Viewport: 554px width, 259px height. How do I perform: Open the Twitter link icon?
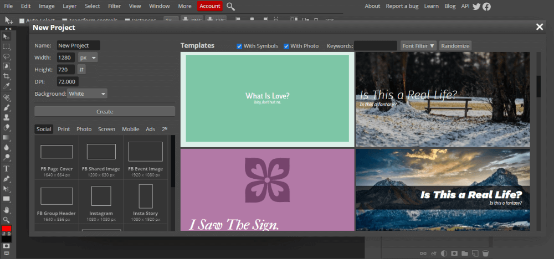click(476, 6)
